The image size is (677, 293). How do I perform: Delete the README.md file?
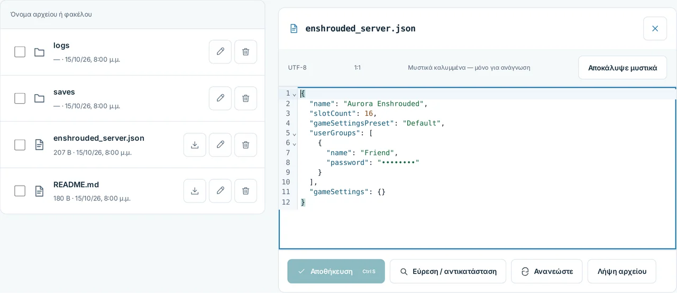click(x=245, y=191)
